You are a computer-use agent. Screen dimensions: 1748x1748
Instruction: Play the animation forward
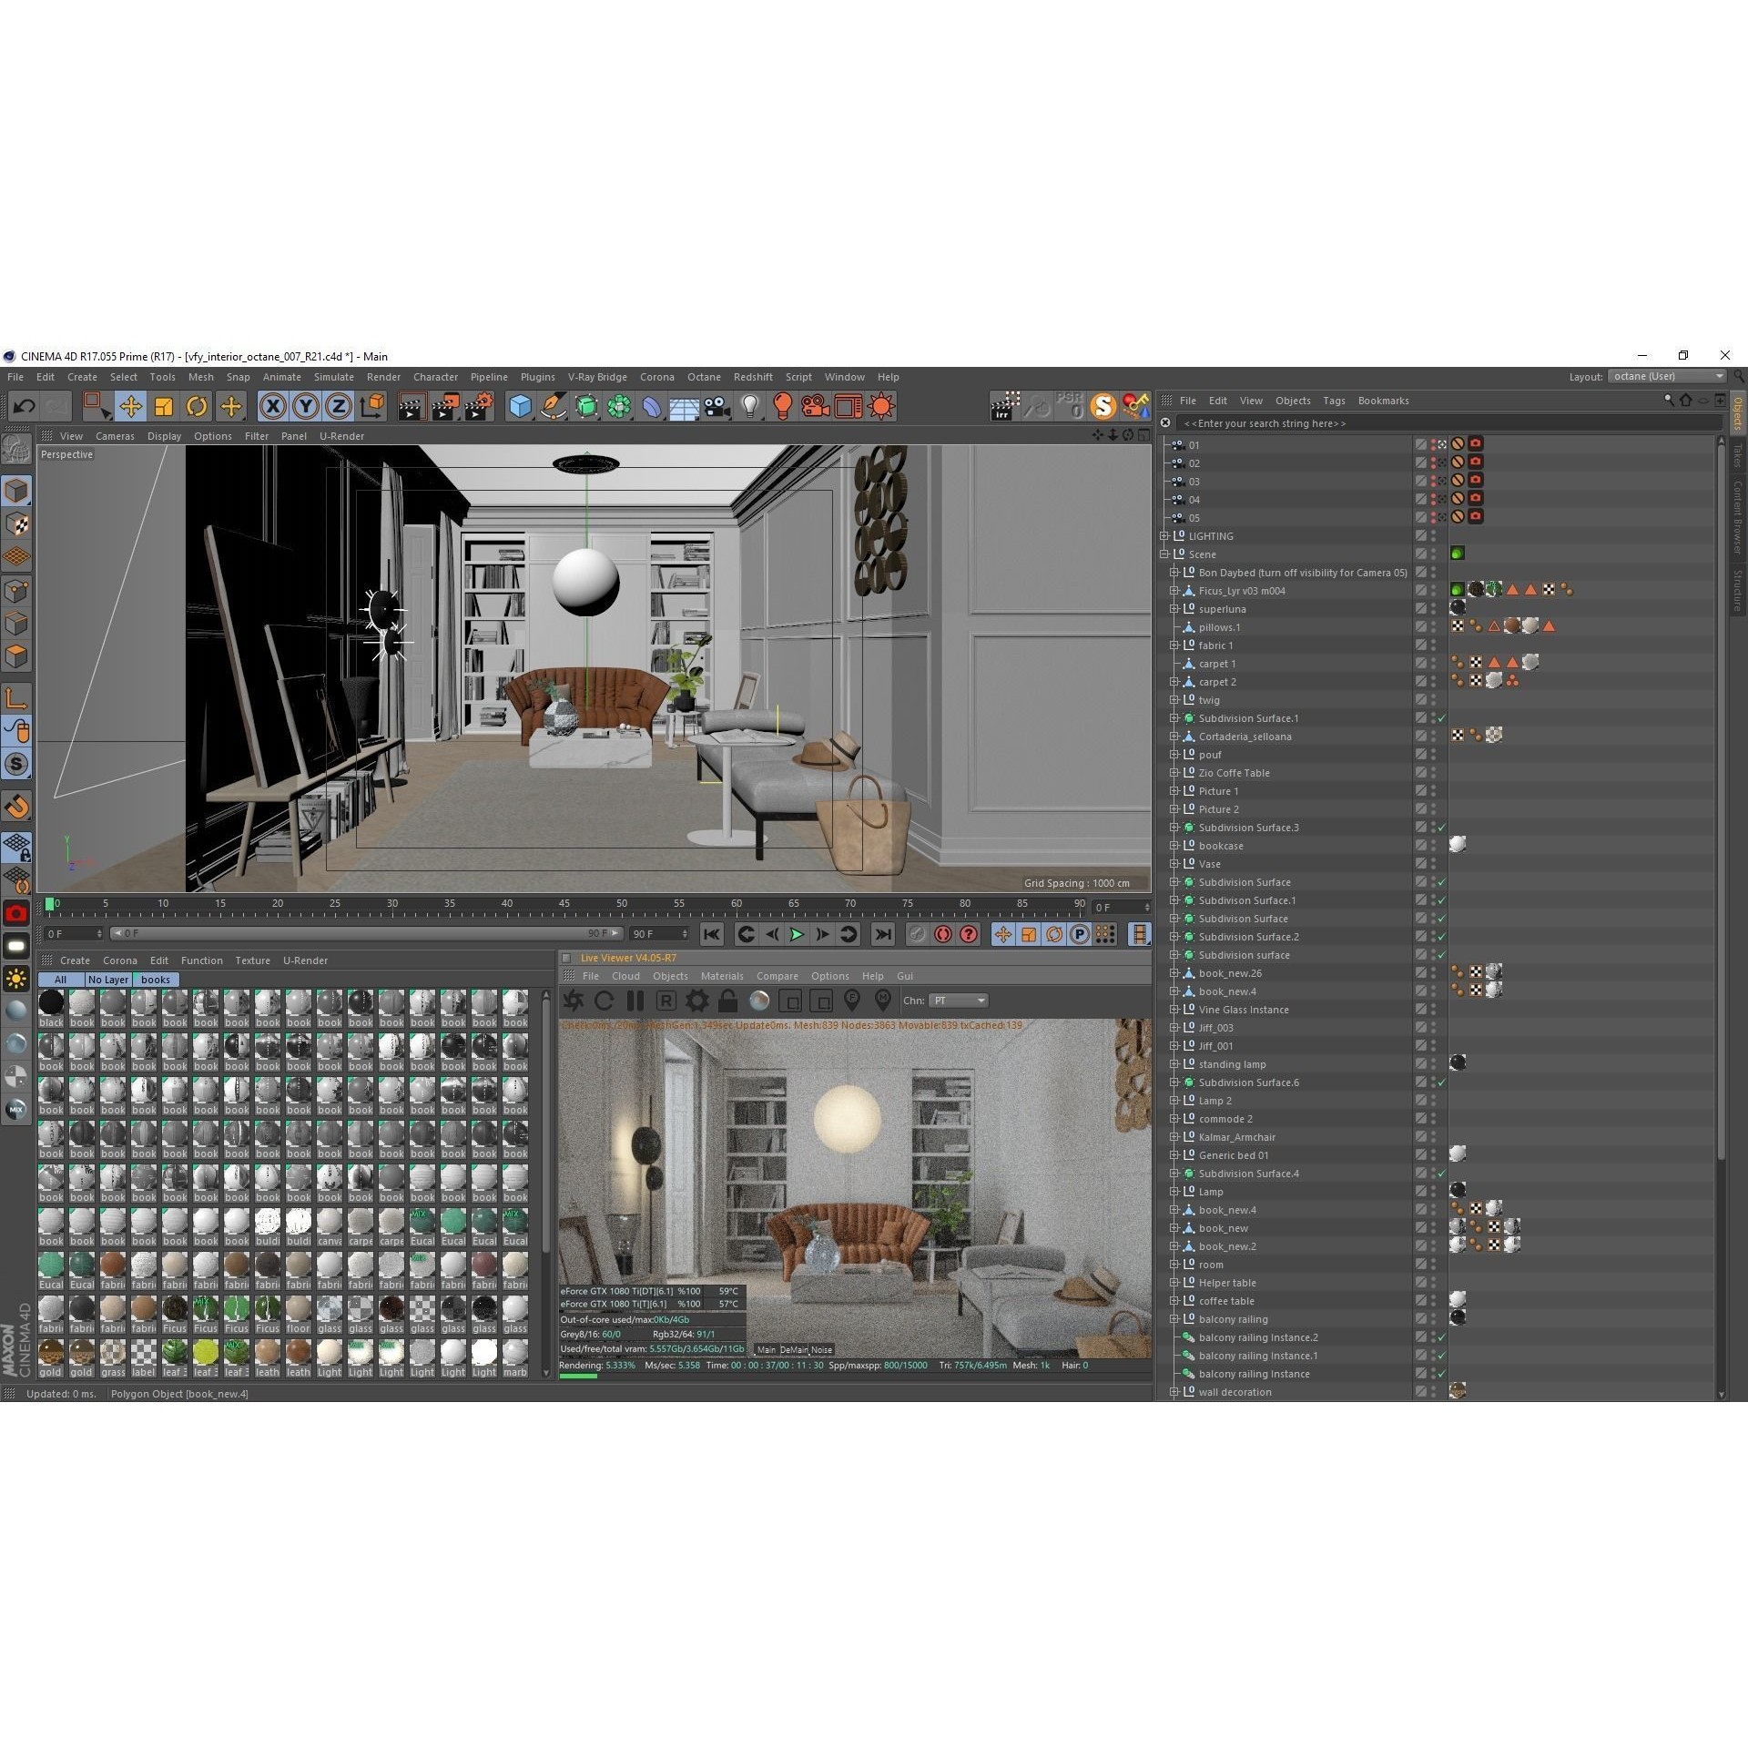(797, 934)
